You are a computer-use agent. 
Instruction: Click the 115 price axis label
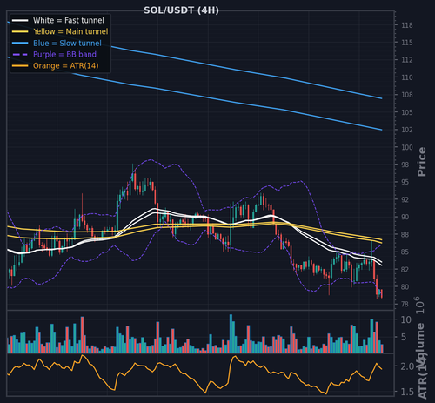[x=407, y=43]
